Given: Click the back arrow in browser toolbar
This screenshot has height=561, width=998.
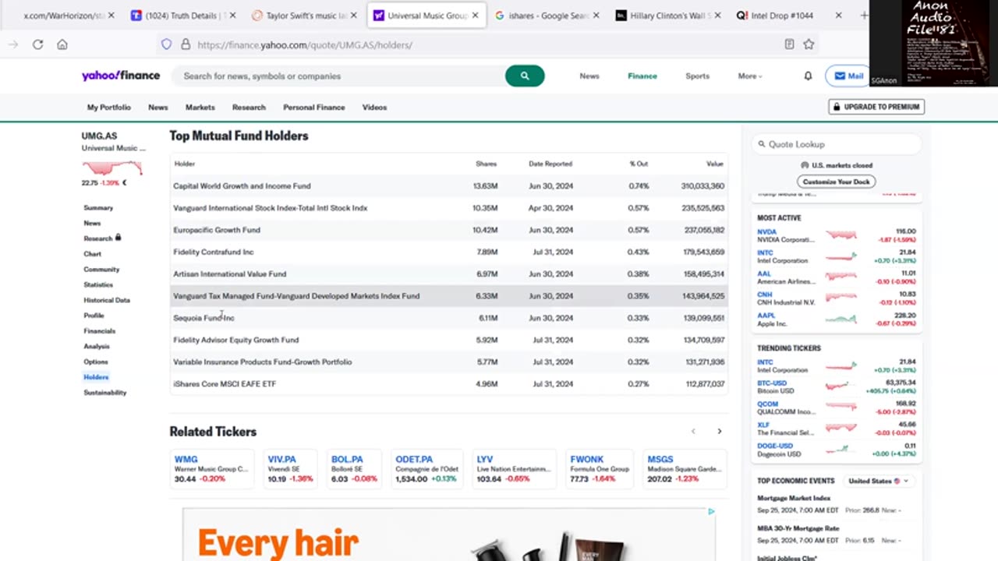Looking at the screenshot, I should point(13,44).
